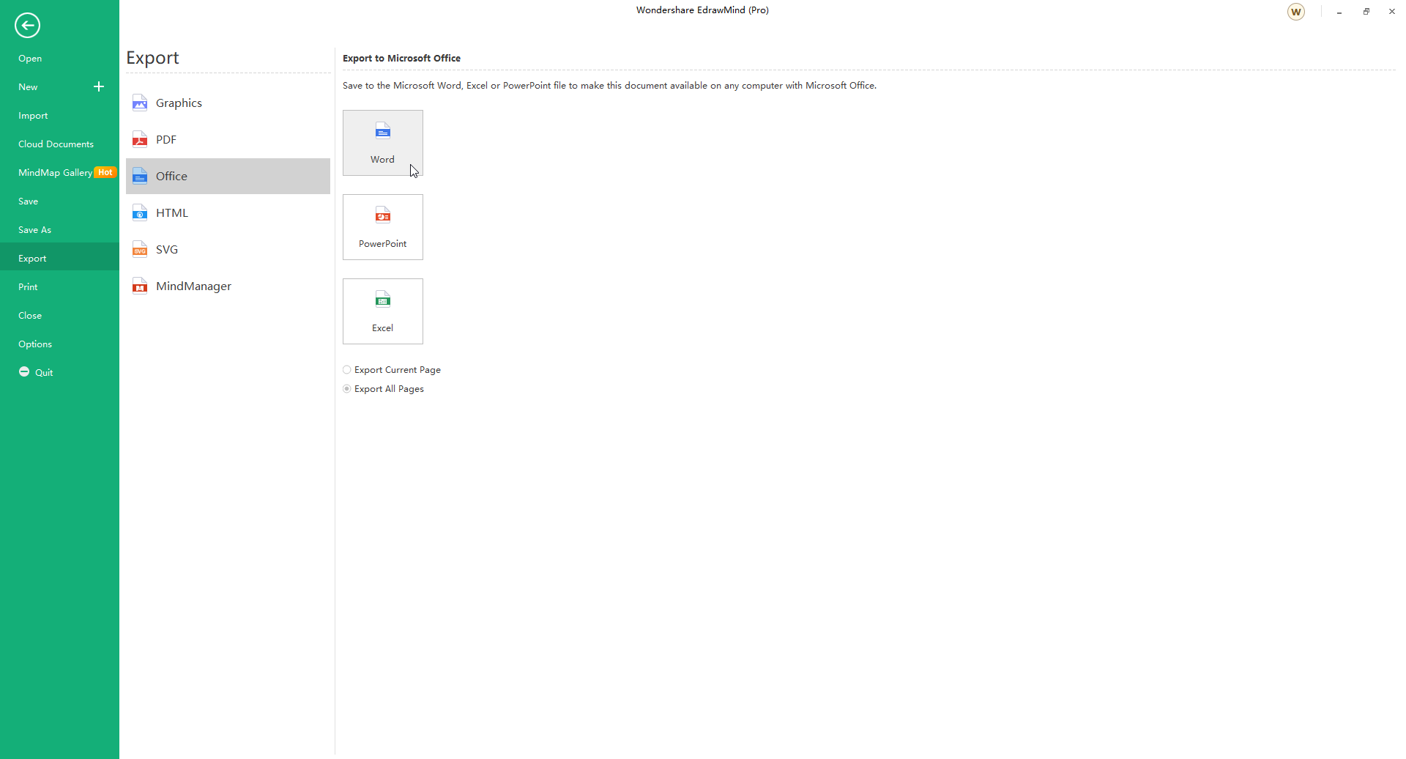Open the Import section
This screenshot has height=759, width=1406.
click(x=59, y=116)
